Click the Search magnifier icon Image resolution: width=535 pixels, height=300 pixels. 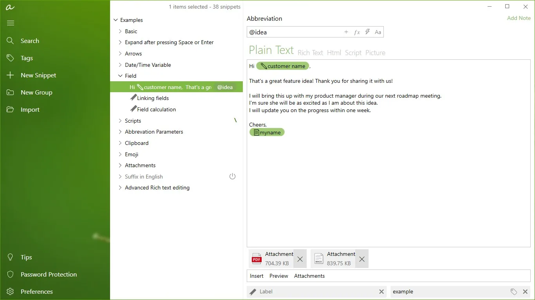point(11,41)
